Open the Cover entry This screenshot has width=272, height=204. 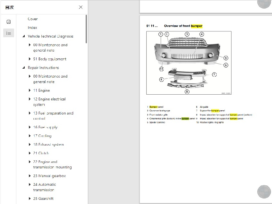33,19
